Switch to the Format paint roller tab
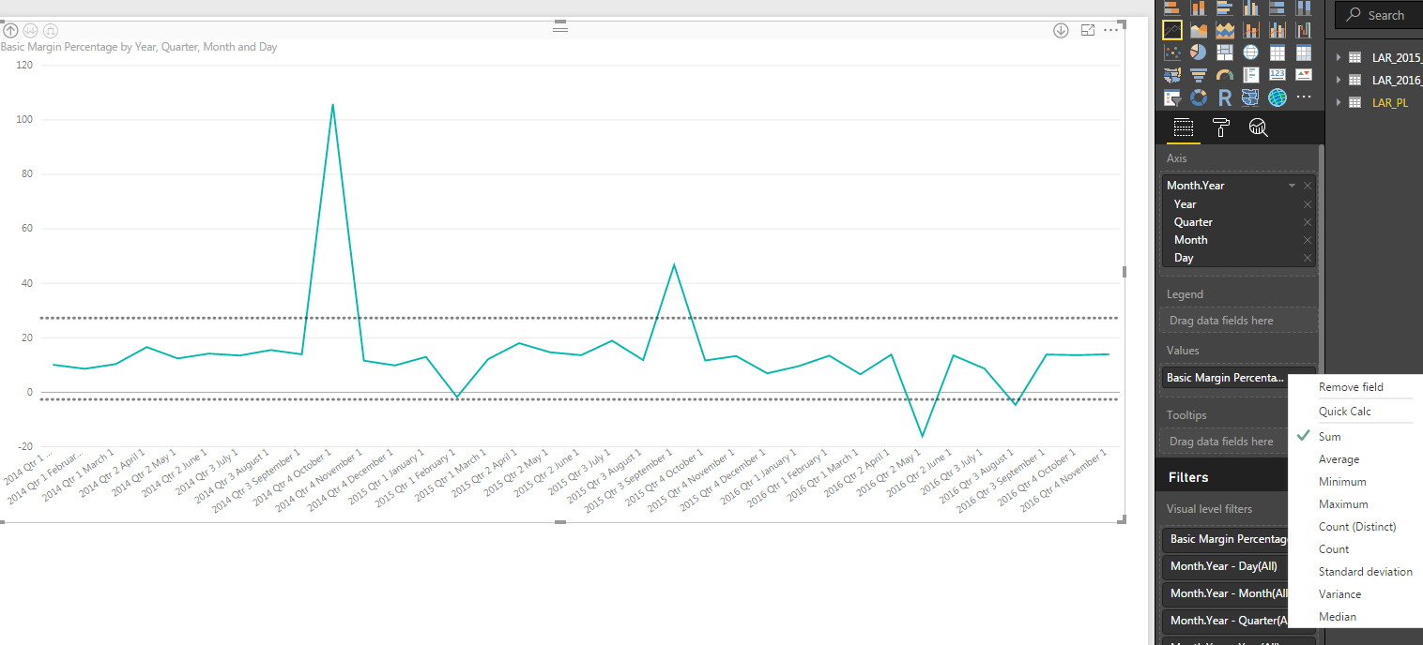Viewport: 1423px width, 645px height. [1220, 128]
